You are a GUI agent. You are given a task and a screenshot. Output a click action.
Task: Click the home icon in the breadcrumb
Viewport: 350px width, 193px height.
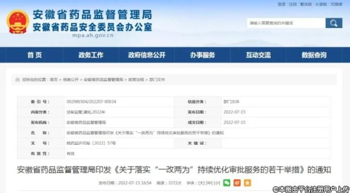tap(18, 80)
